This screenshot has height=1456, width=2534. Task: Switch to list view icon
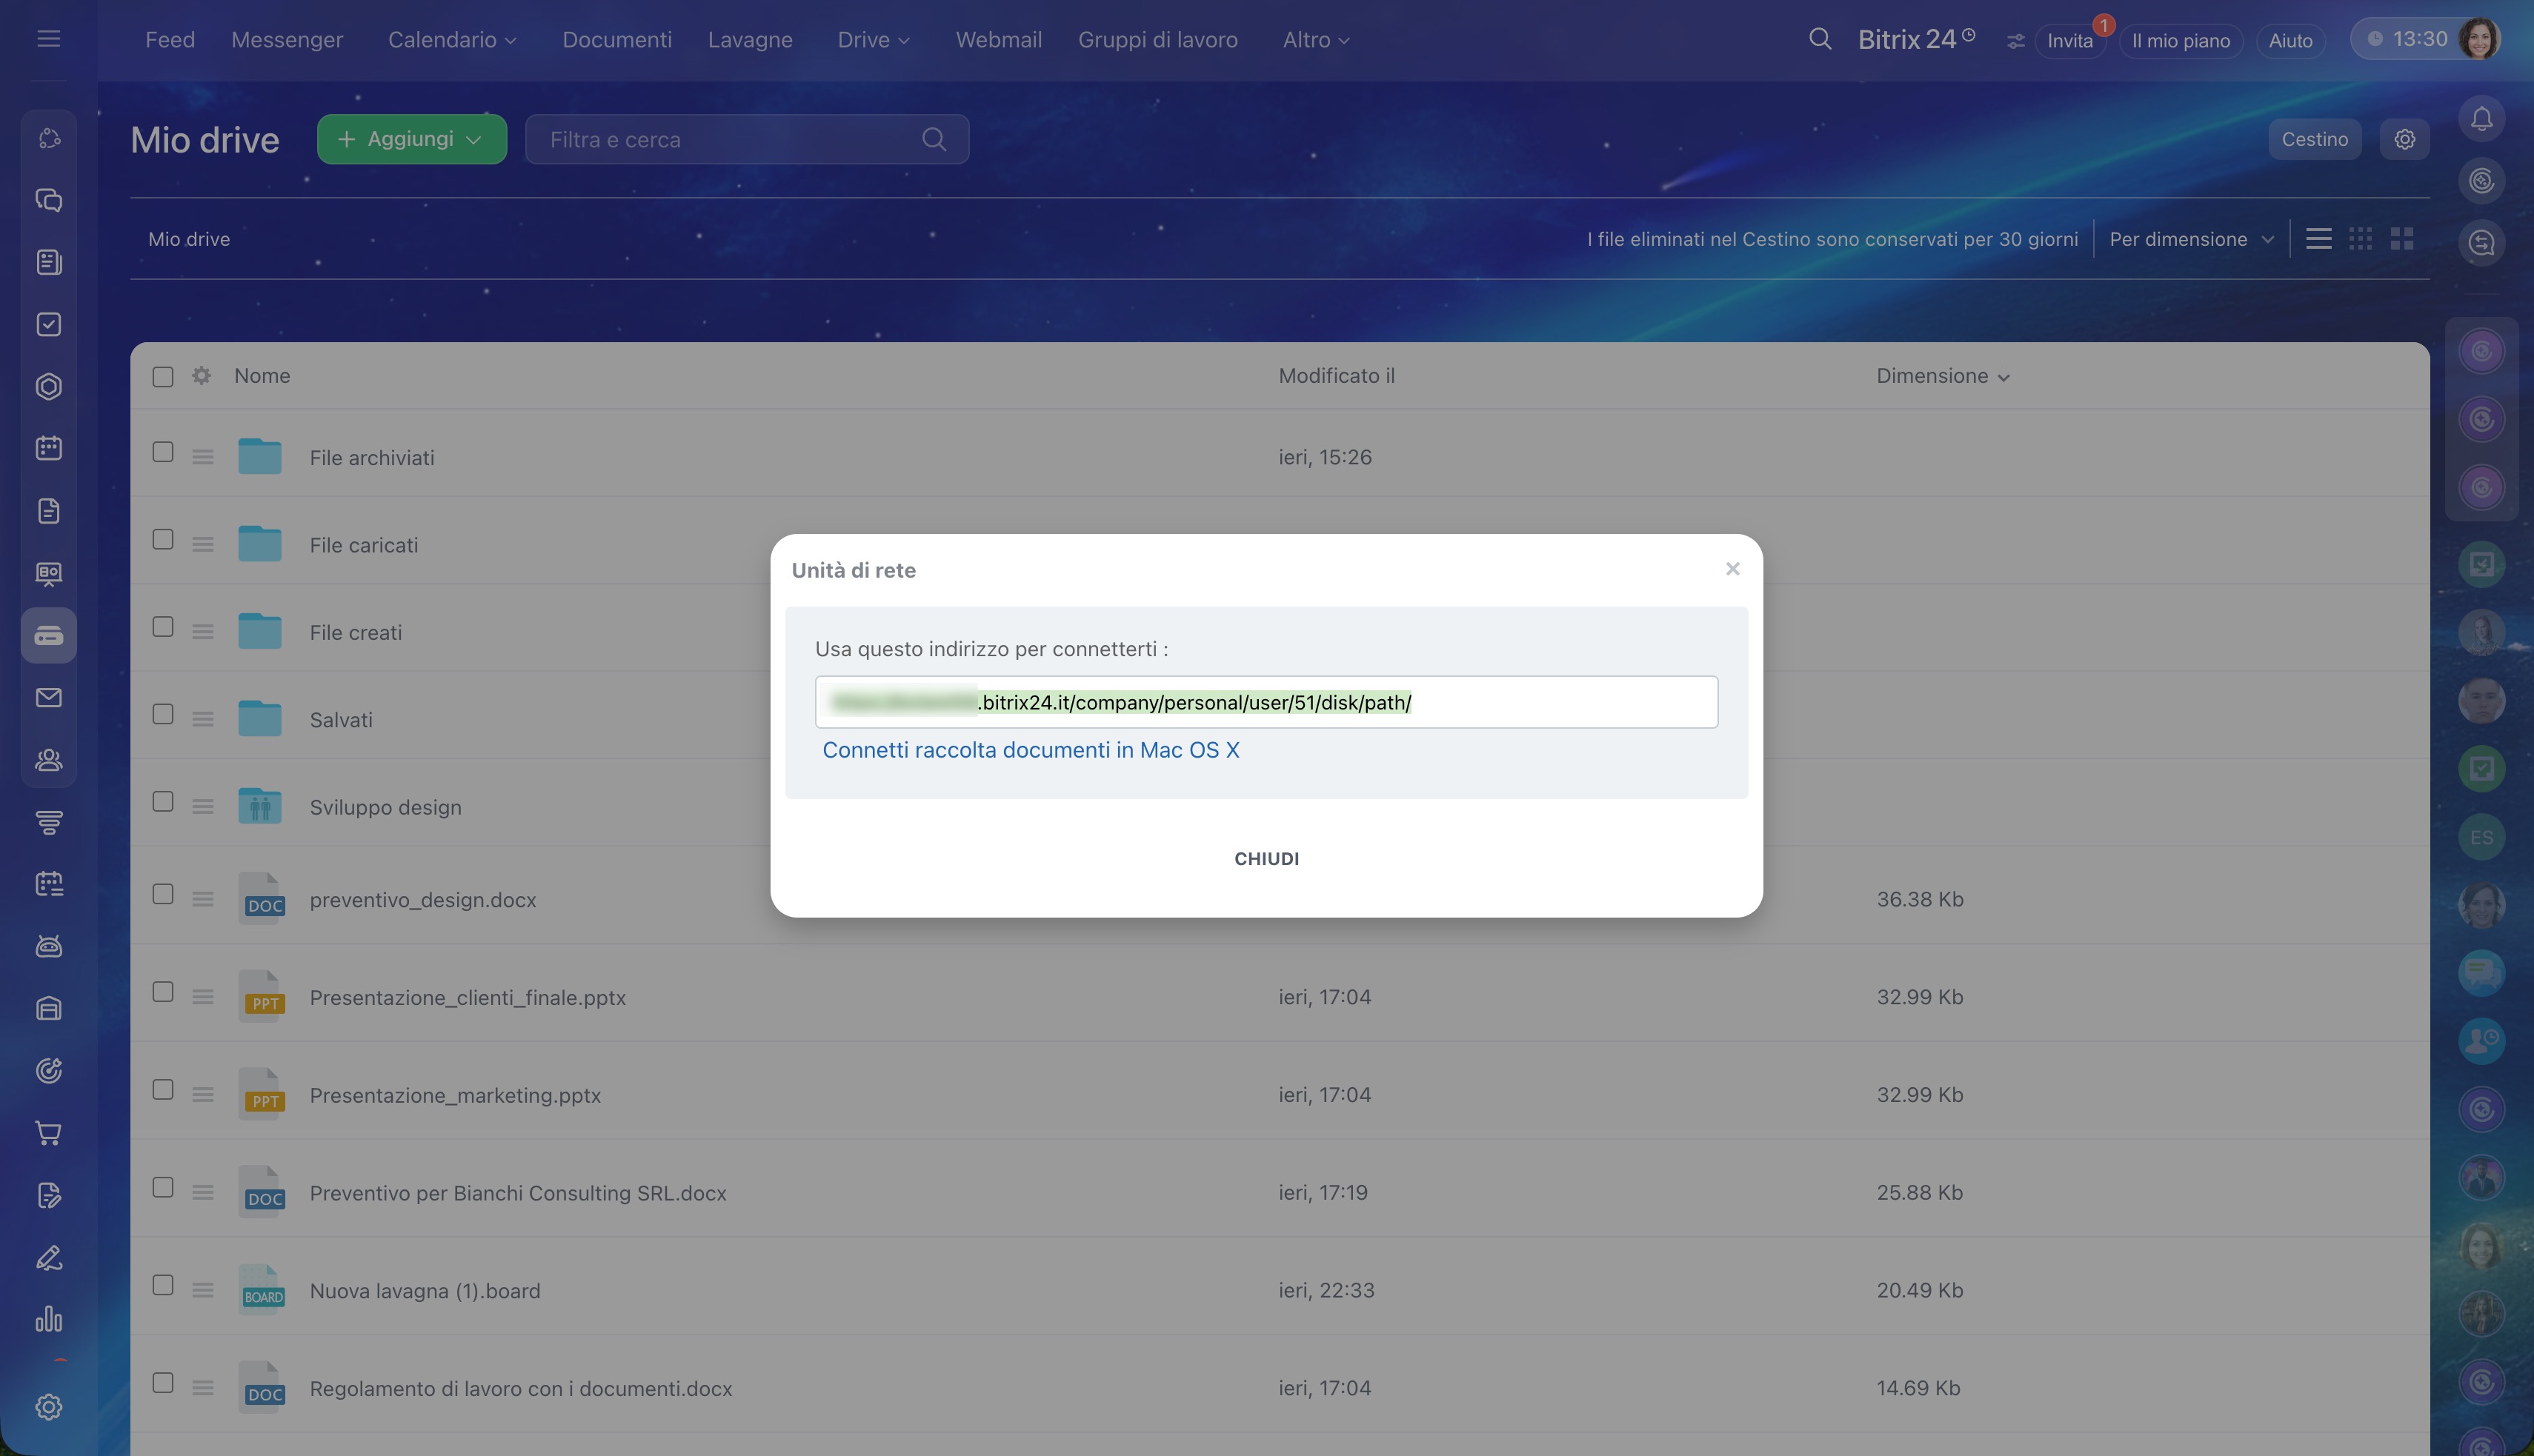point(2318,239)
